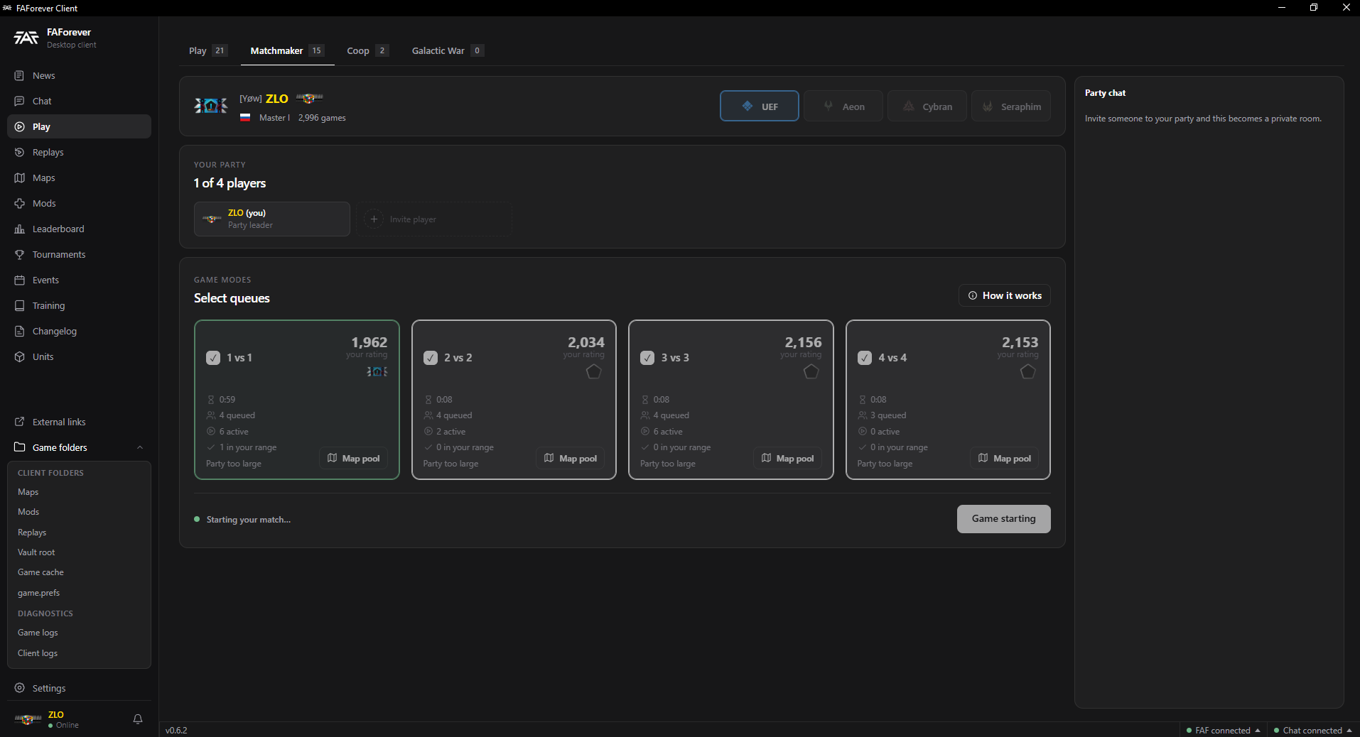Open the 4 vs 4 Map pool
This screenshot has height=737, width=1360.
pos(1005,458)
